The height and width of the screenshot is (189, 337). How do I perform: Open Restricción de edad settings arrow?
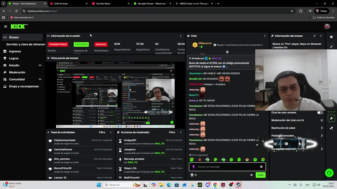click(x=322, y=128)
